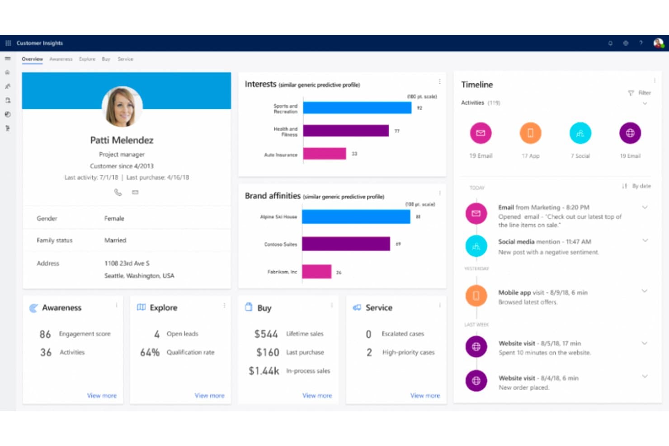Viewport: 669px width, 446px height.
Task: Filter timeline by the 17 App icon
Action: (531, 133)
